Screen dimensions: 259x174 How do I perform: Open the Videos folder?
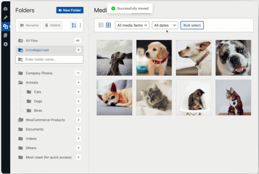49,139
